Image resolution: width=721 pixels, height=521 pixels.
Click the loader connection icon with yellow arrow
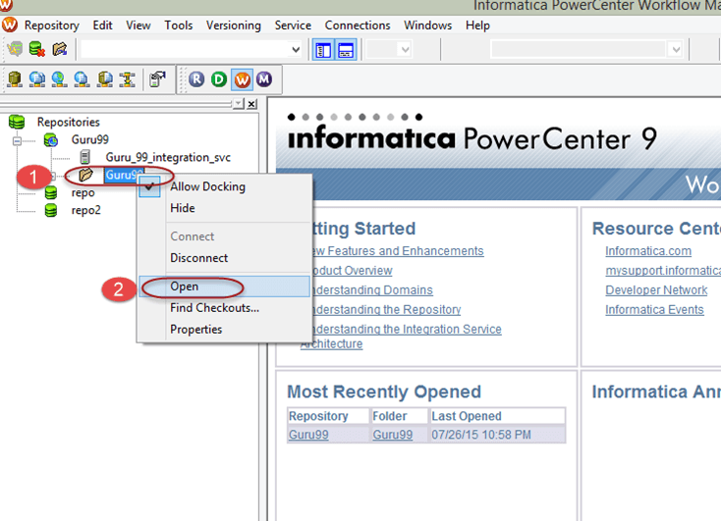[127, 79]
